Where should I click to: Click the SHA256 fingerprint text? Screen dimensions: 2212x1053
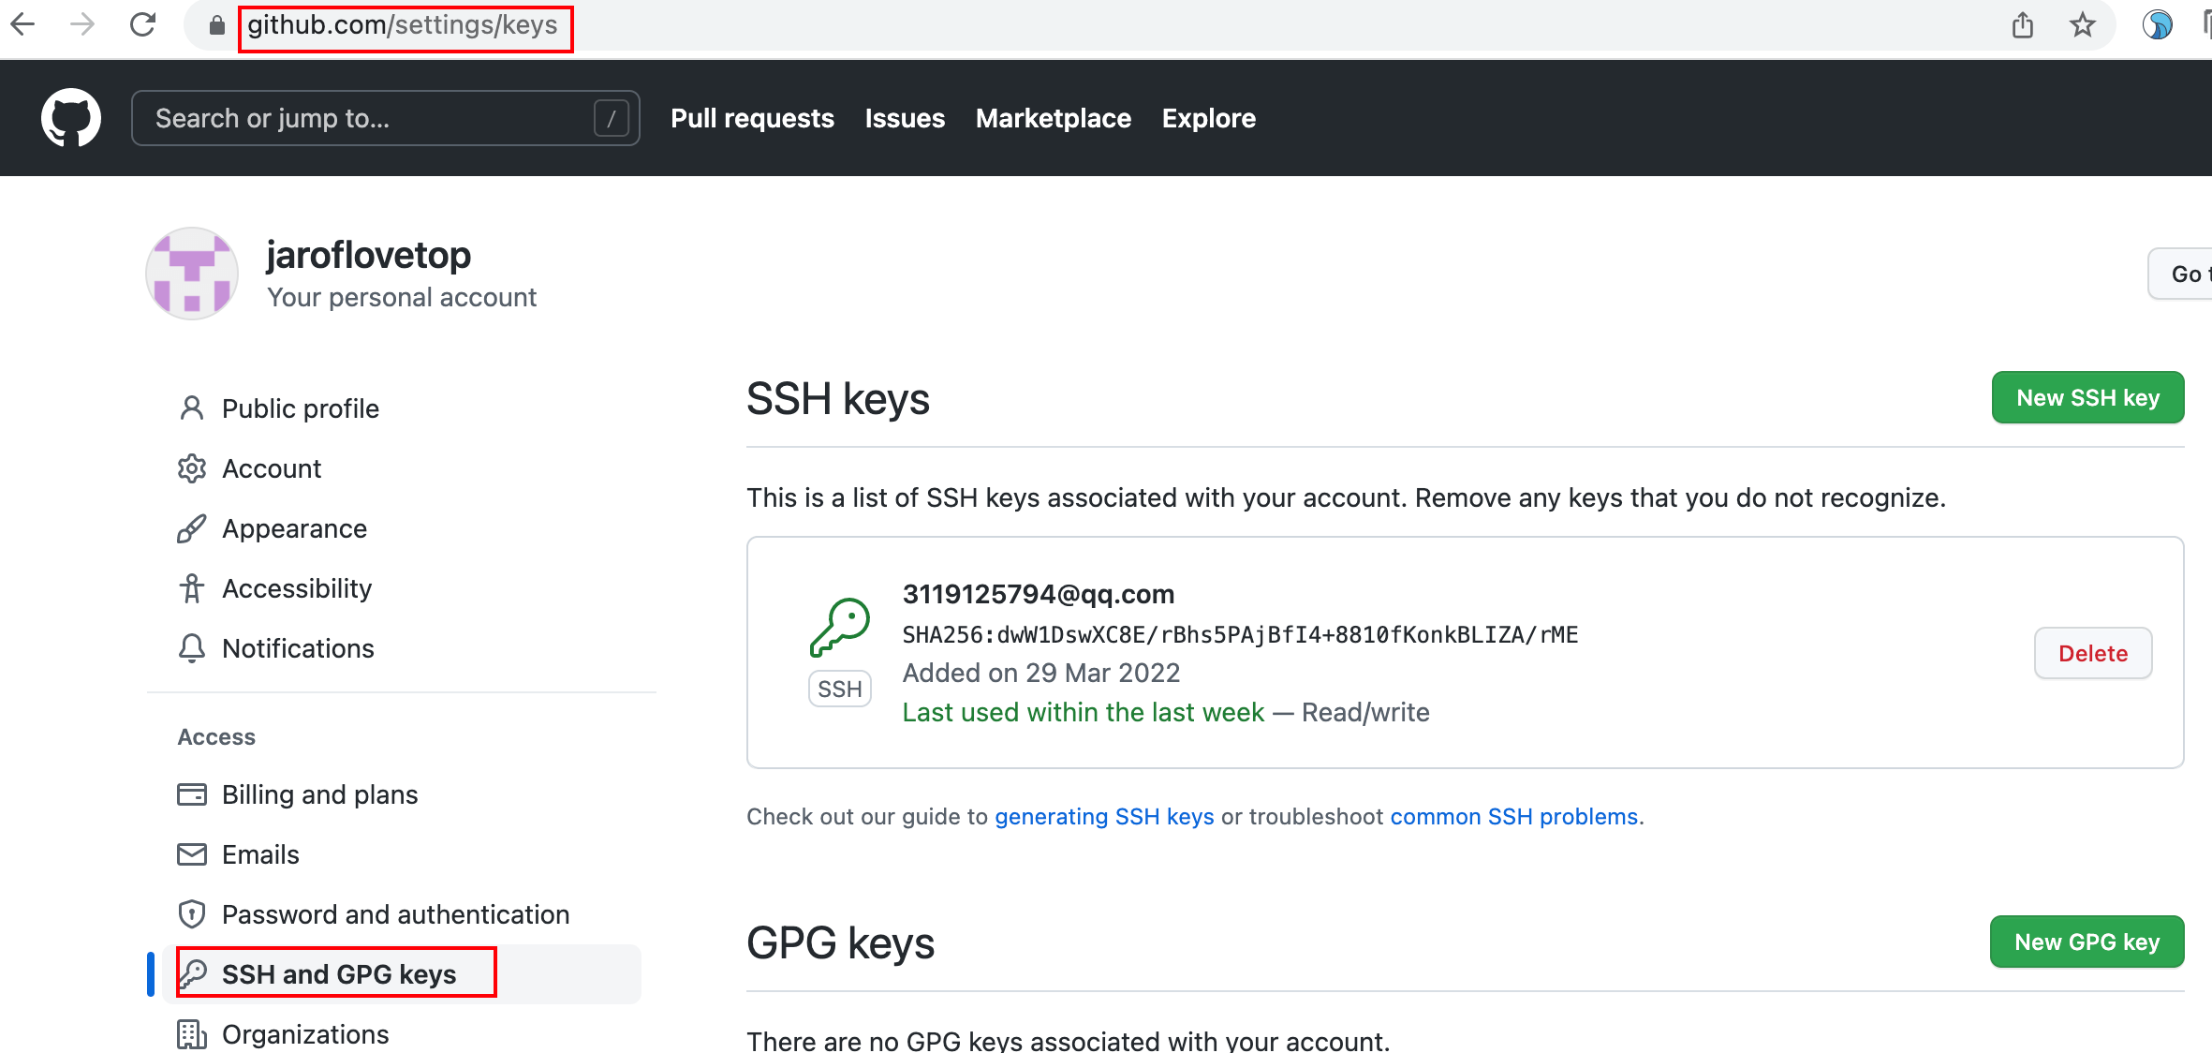coord(1240,634)
